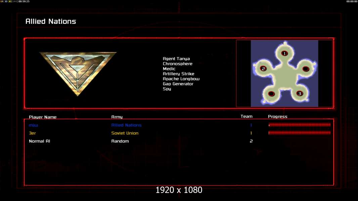Click the Progress column header
This screenshot has height=201, width=358.
(x=278, y=117)
